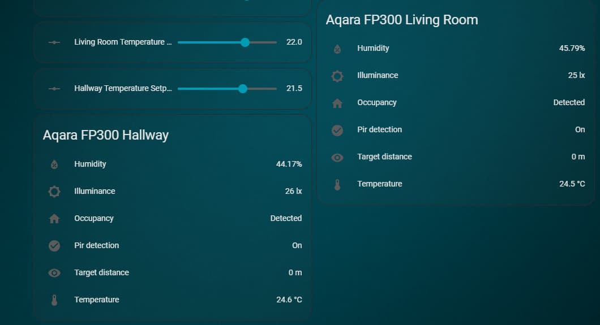The image size is (600, 325).
Task: Click the Living Room temperature thermometer icon
Action: point(337,185)
